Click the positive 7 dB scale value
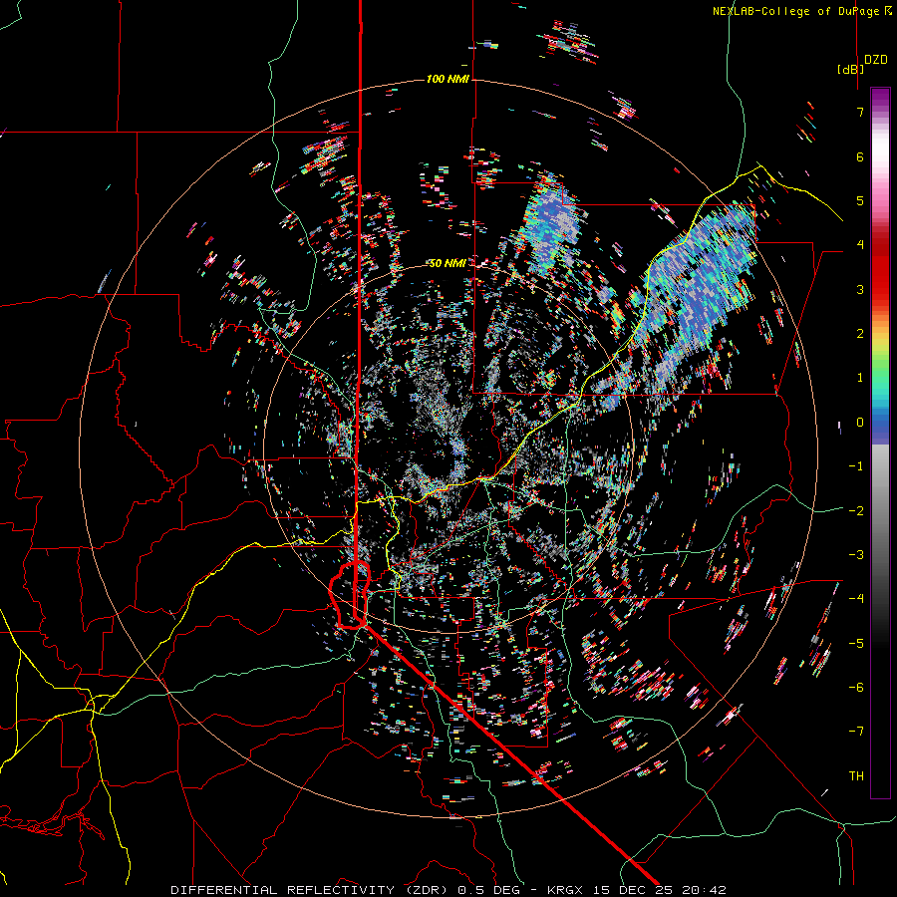The width and height of the screenshot is (897, 897). (860, 112)
